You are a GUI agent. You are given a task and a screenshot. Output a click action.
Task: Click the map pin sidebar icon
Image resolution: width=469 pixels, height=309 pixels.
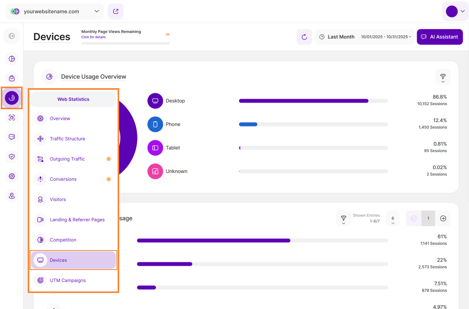coord(12,196)
